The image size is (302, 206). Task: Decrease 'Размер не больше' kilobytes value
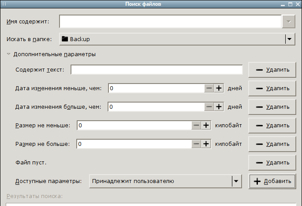tap(196, 144)
